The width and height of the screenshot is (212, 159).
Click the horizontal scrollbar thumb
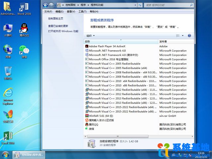pos(118,136)
